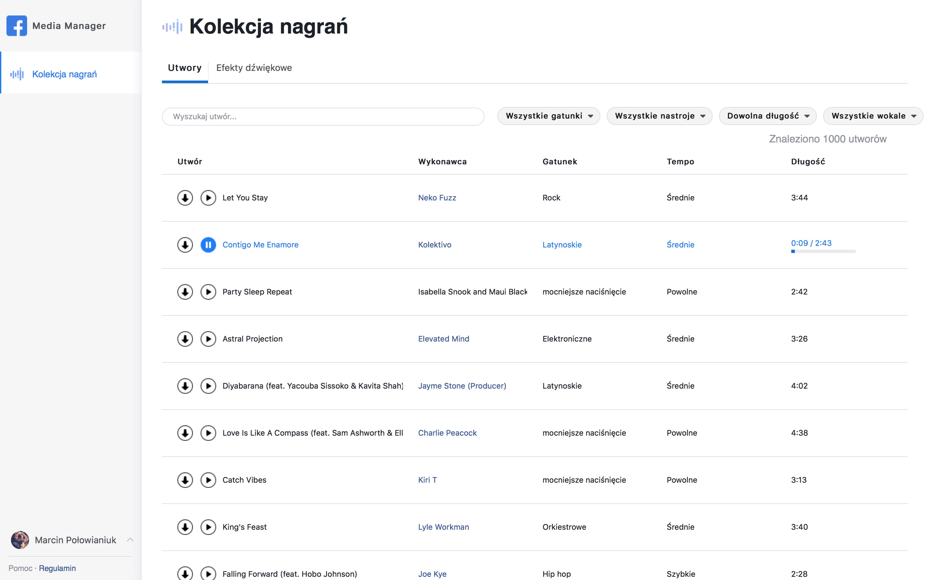Open artist Charlie Peacock link

pyautogui.click(x=447, y=433)
